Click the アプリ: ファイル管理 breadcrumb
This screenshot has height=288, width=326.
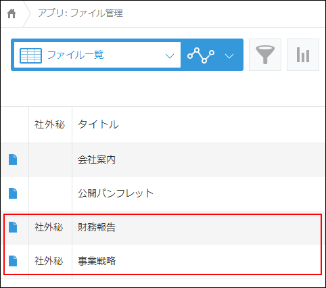[80, 14]
